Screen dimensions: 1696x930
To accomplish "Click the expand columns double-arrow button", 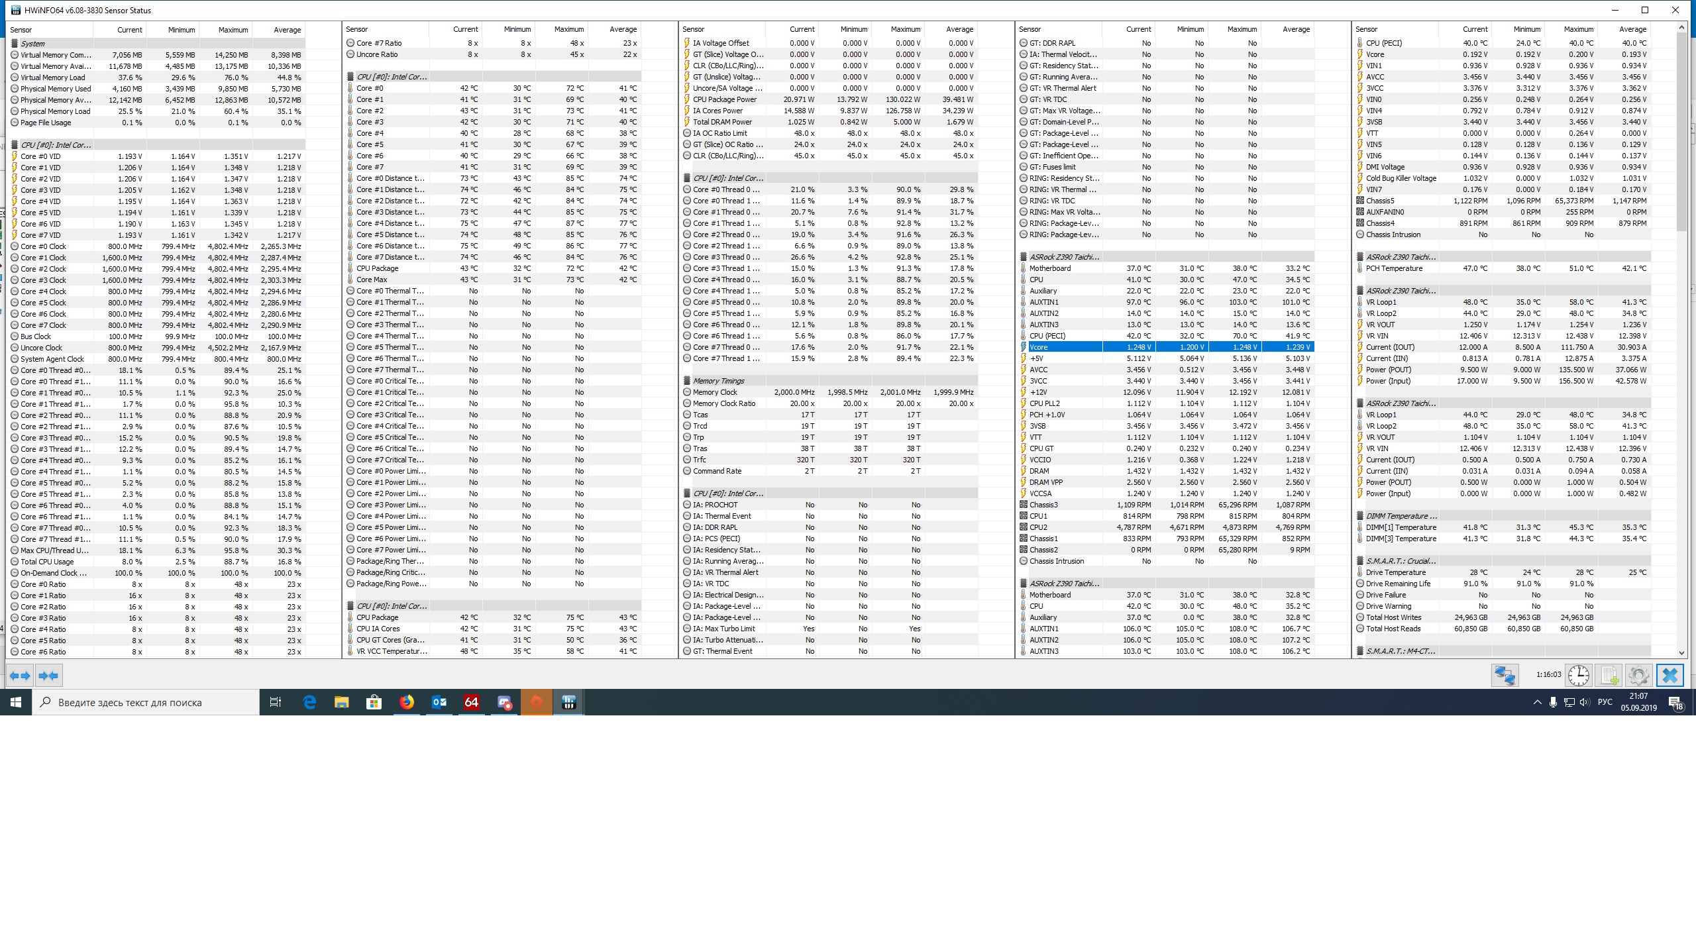I will pyautogui.click(x=20, y=676).
